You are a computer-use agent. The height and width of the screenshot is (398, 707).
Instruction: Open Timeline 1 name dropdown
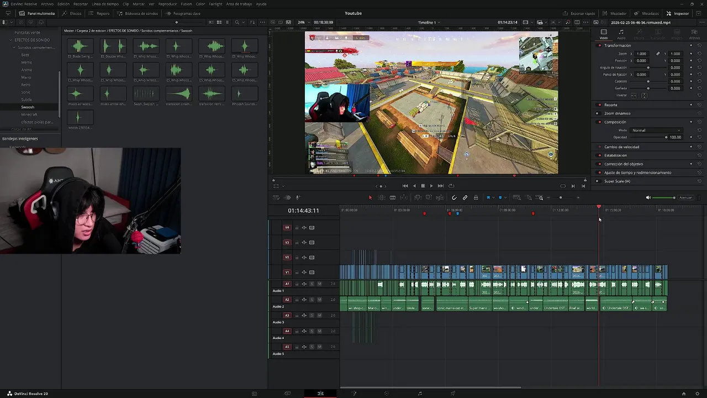click(x=429, y=22)
